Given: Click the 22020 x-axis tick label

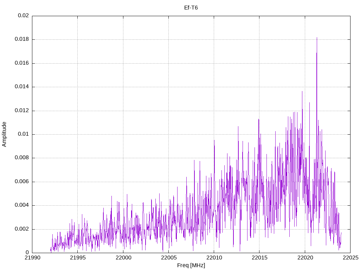Looking at the screenshot, I should 305,258.
